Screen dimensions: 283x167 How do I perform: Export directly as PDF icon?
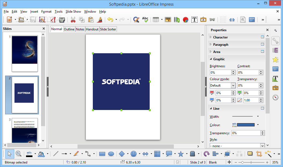53,20
